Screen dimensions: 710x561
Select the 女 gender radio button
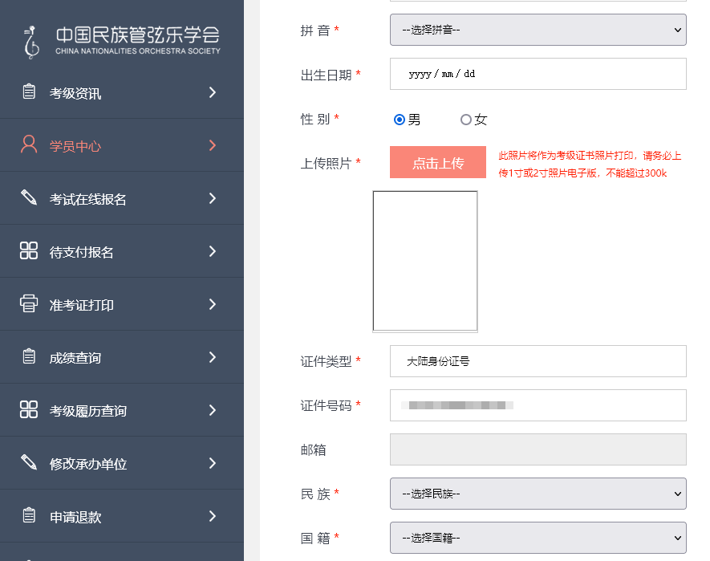pos(465,119)
